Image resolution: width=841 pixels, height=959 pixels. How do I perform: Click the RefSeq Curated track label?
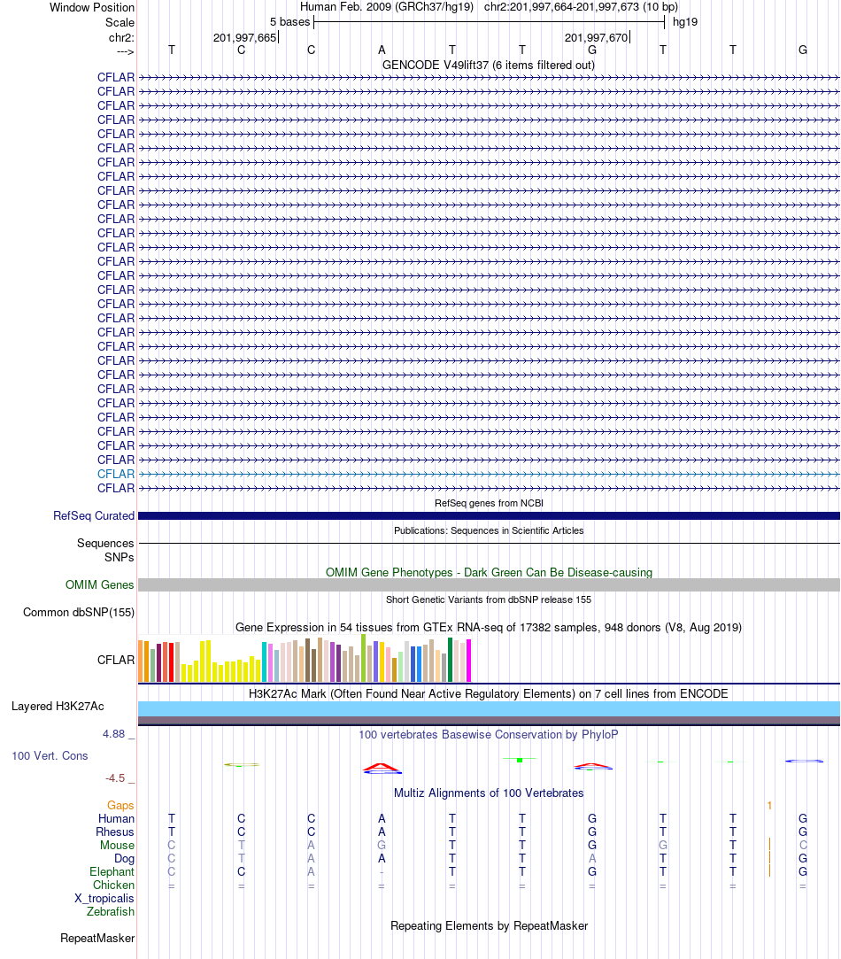94,515
